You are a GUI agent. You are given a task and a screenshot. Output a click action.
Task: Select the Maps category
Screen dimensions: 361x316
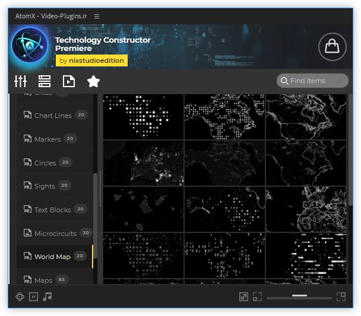55,277
